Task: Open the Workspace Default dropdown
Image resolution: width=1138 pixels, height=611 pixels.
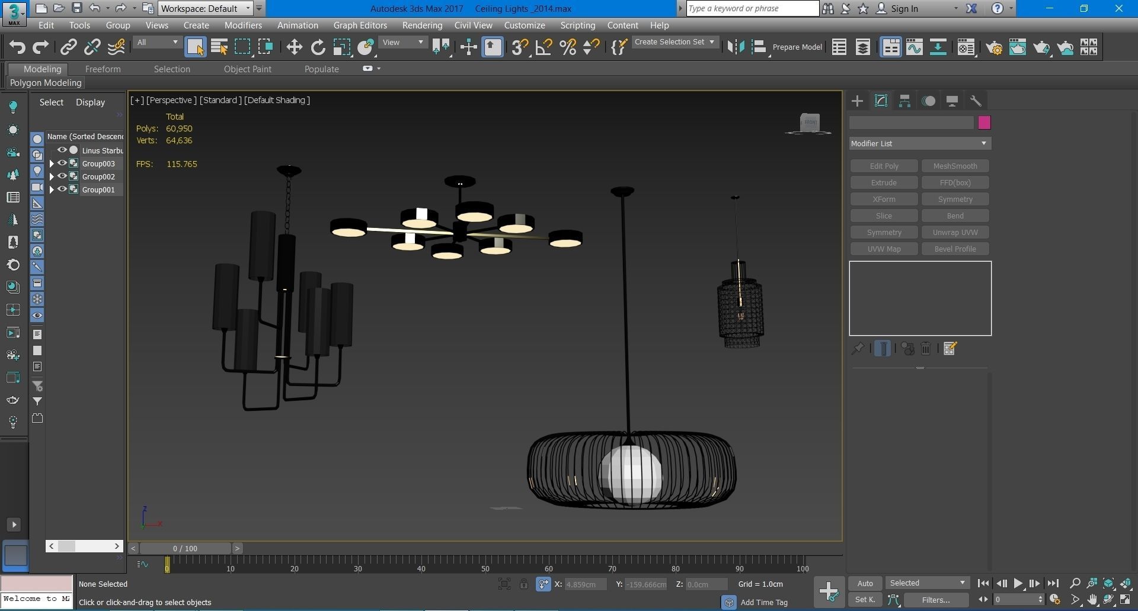Action: pyautogui.click(x=206, y=8)
